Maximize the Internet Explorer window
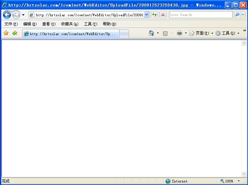 [x=236, y=5]
